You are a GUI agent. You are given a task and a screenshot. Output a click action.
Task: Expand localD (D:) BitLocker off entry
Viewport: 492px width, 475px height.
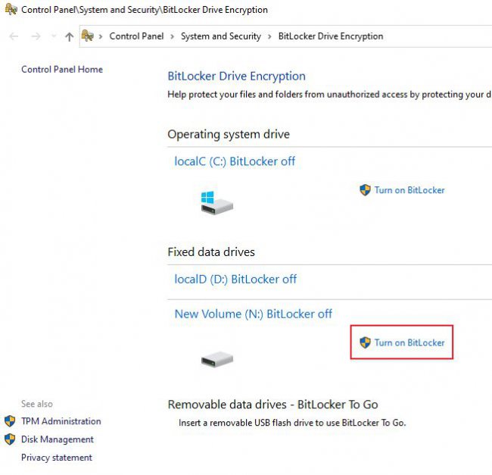click(235, 279)
